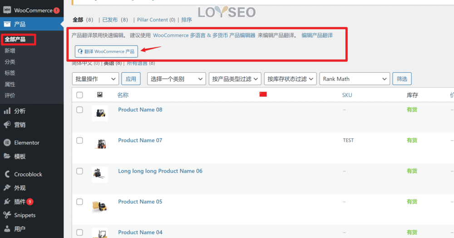Click the Product Name 08 forklift thumbnail
454x238 pixels.
click(x=100, y=113)
